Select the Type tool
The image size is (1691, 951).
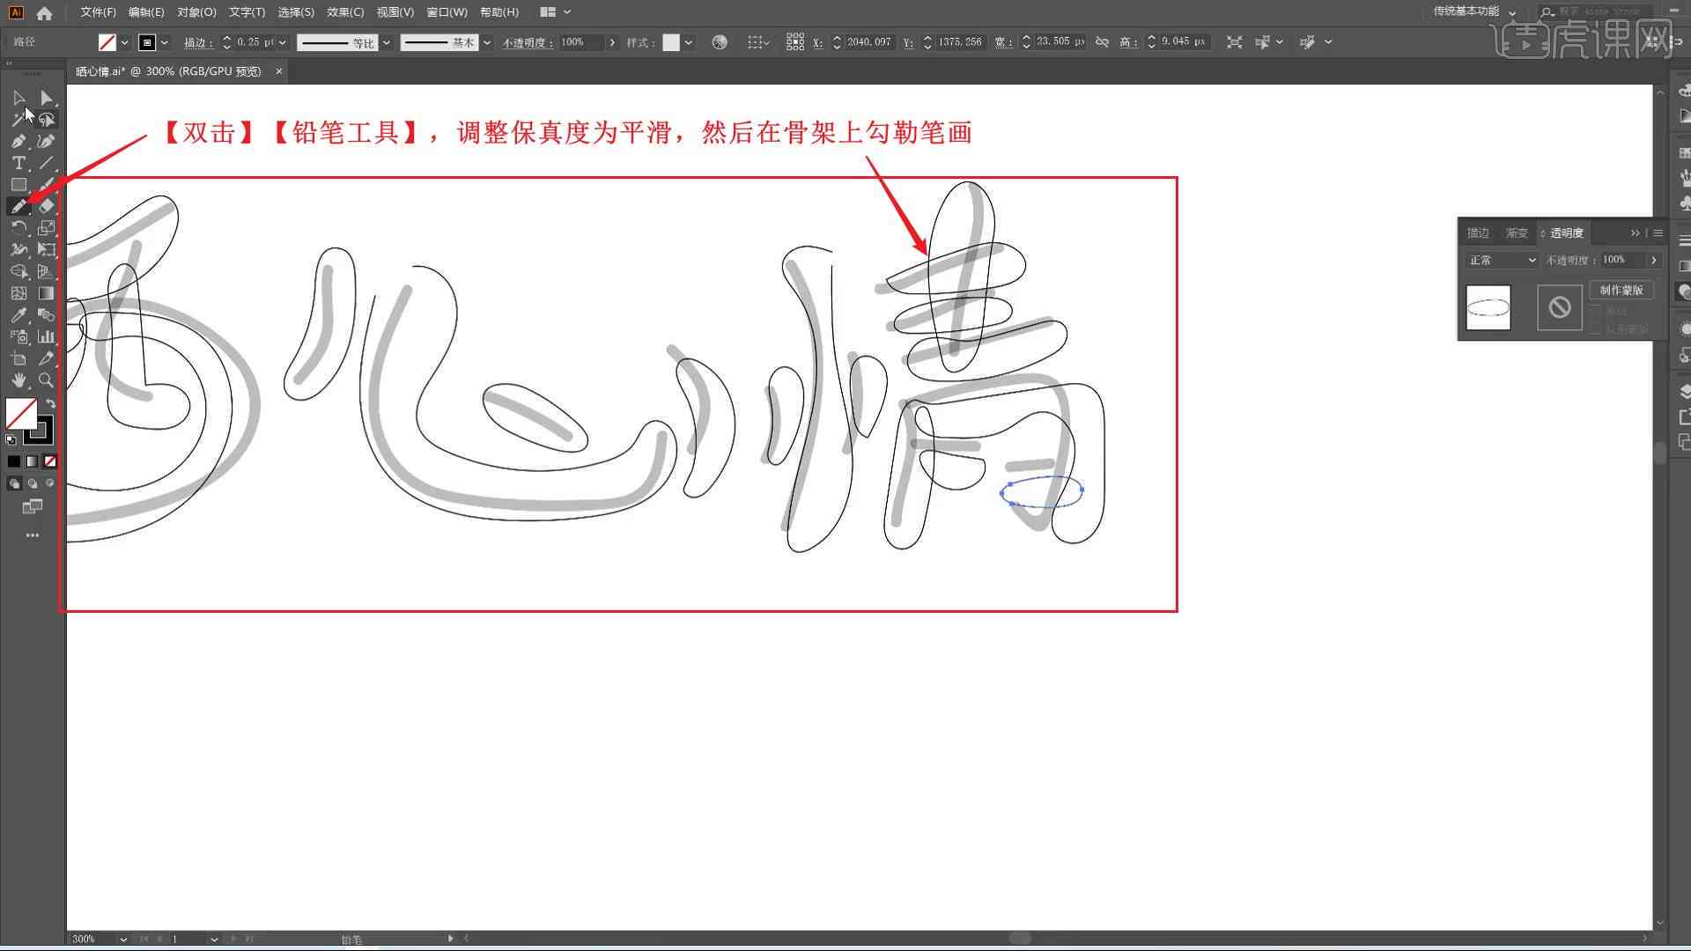point(18,163)
